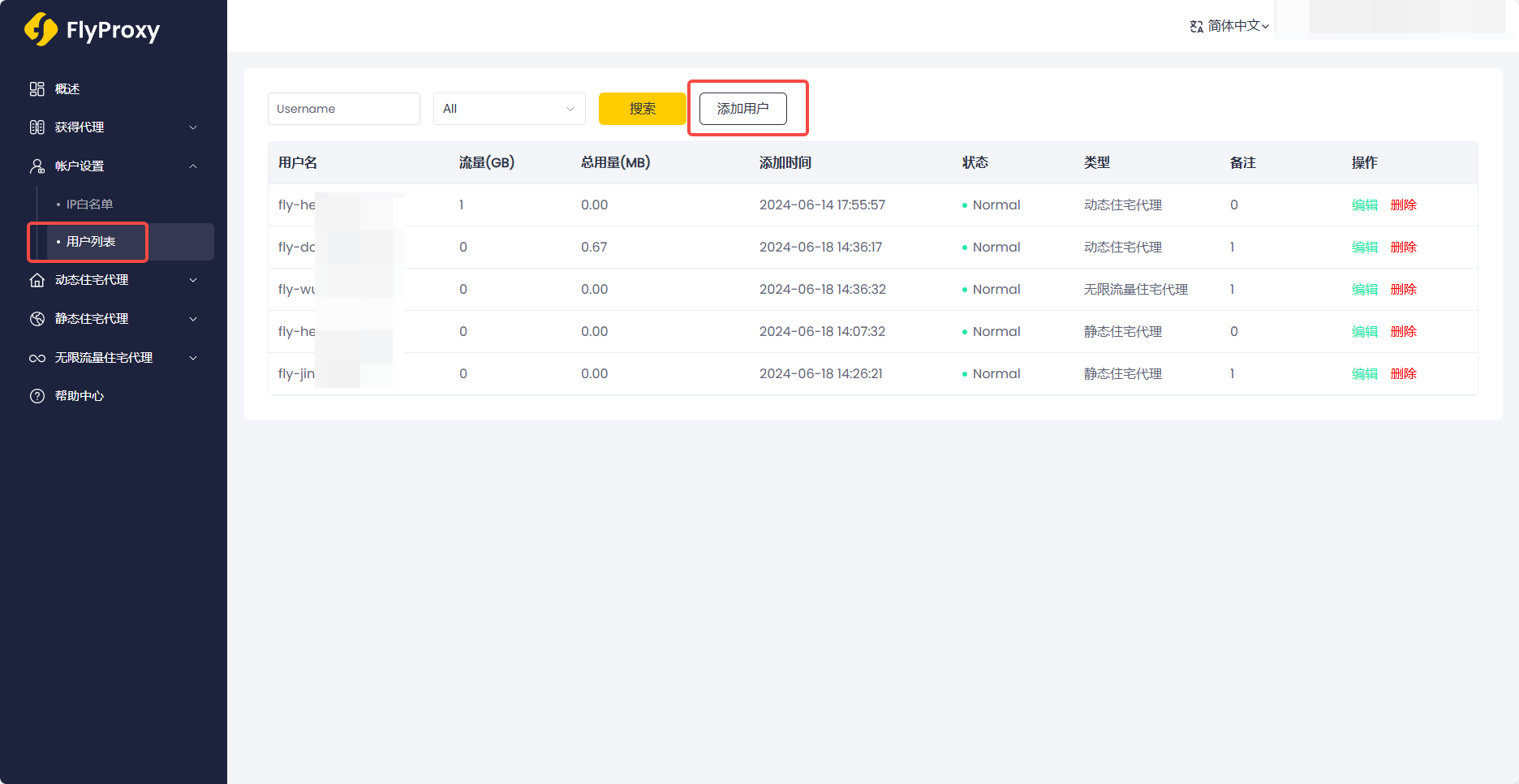The width and height of the screenshot is (1519, 784).
Task: Click 删除 for the 2024-06-18 14:07:32 row
Action: tap(1404, 332)
